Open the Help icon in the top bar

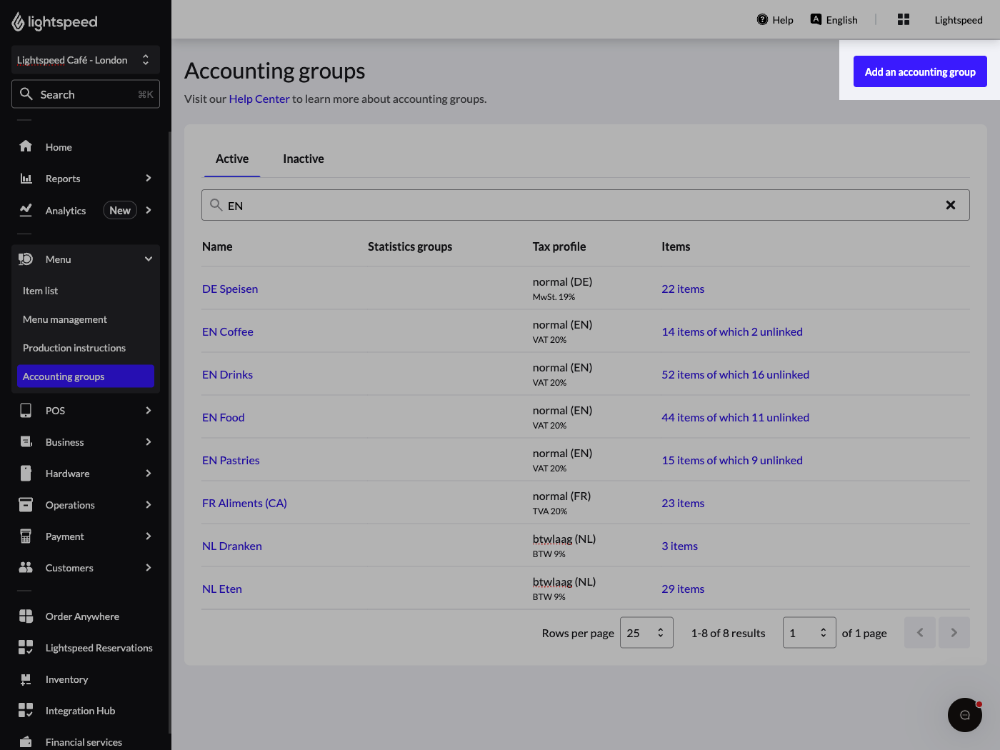click(x=764, y=19)
